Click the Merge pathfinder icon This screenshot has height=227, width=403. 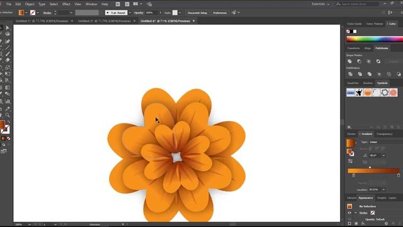click(x=370, y=74)
